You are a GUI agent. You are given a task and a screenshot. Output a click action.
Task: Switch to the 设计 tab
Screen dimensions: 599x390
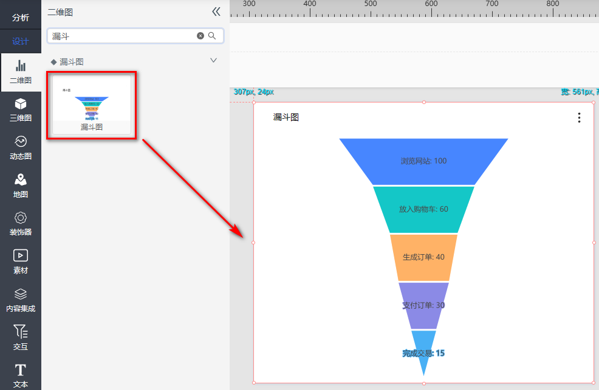pyautogui.click(x=21, y=41)
